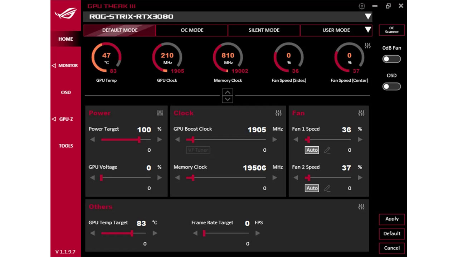
Task: Toggle the 0dB Fan switch
Action: [x=391, y=59]
